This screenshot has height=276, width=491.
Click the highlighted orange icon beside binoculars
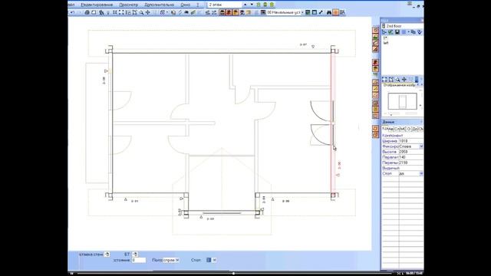[x=336, y=12]
